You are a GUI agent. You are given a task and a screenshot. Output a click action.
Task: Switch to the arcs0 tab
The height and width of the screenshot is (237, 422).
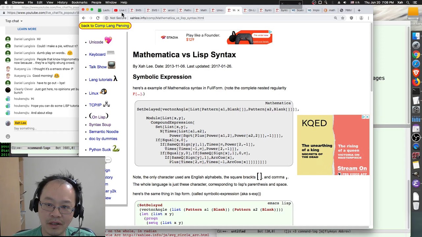(x=169, y=10)
